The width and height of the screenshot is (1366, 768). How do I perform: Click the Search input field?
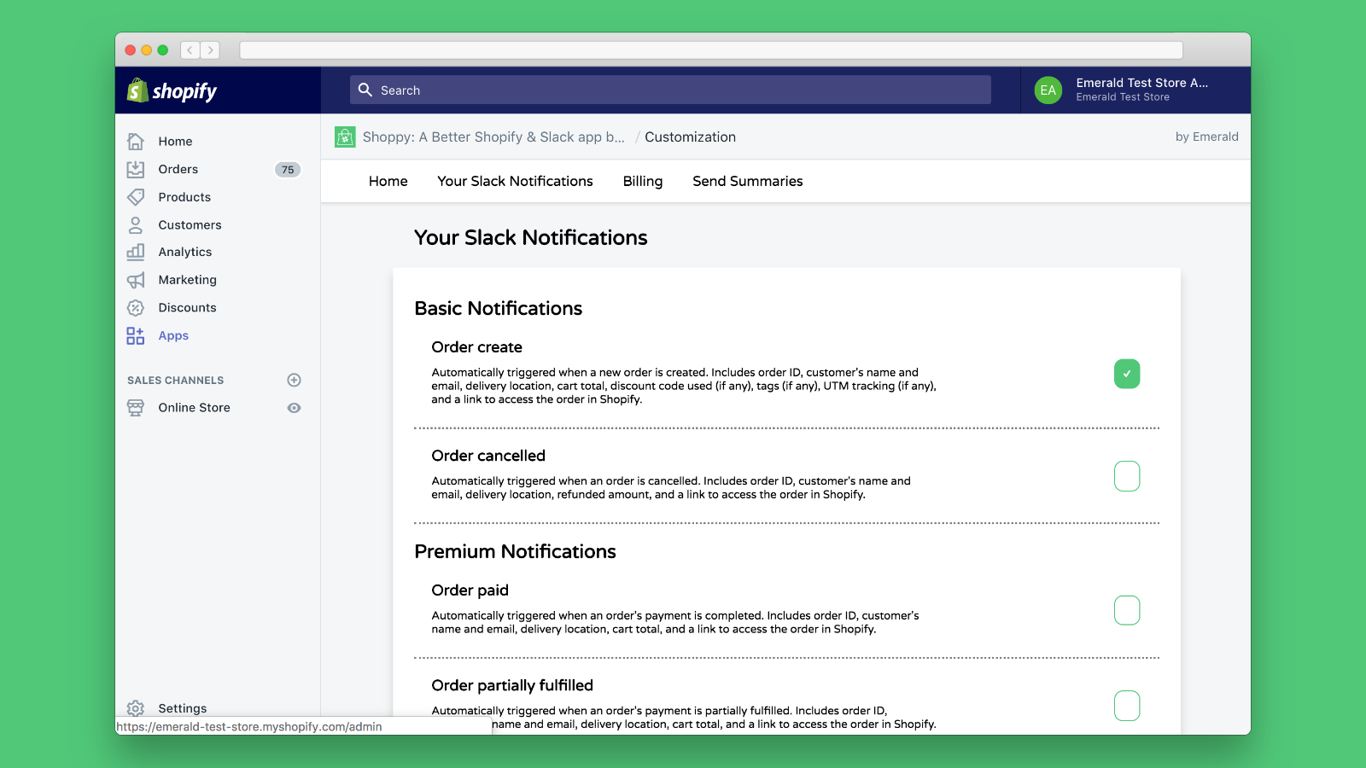pos(670,90)
